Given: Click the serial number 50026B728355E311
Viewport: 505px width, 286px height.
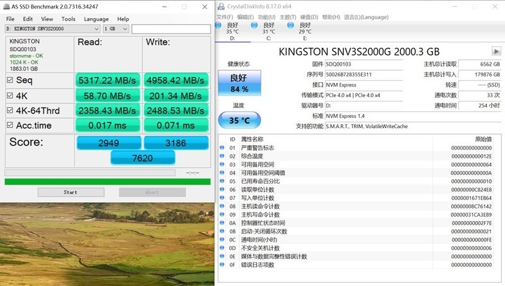Looking at the screenshot, I should pyautogui.click(x=364, y=74).
